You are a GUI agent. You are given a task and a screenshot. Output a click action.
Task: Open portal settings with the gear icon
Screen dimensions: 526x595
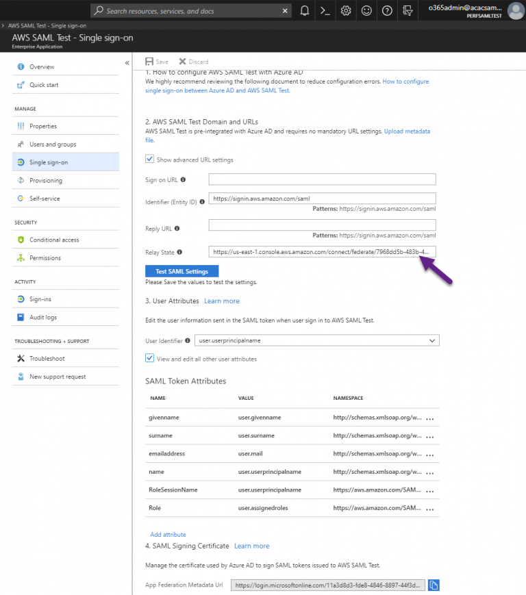pyautogui.click(x=345, y=10)
